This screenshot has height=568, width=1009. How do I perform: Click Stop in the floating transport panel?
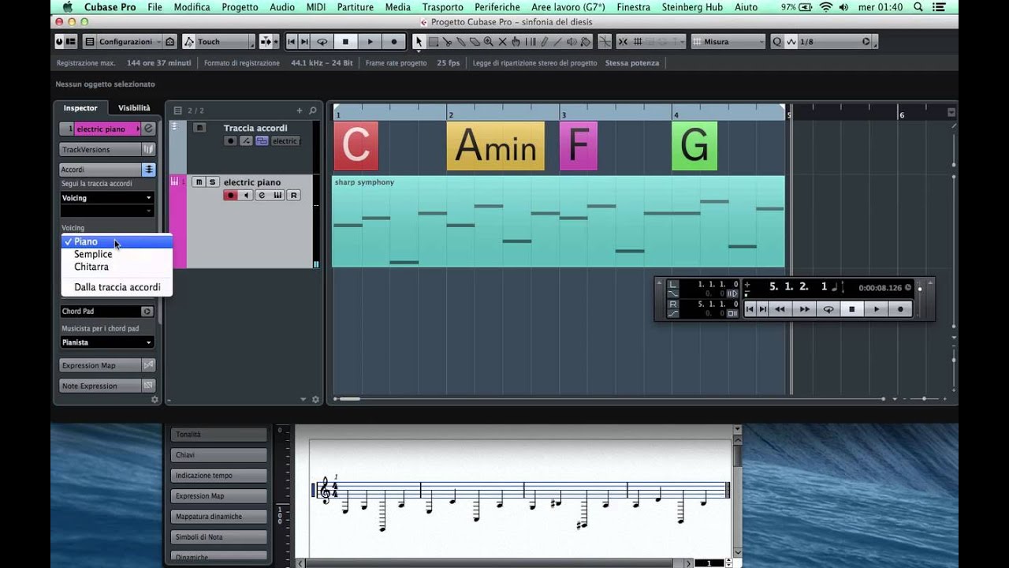click(x=851, y=309)
